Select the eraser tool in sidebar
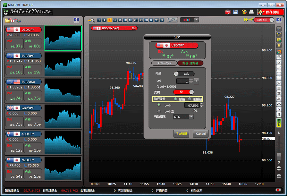This screenshot has width=287, height=196. pos(279,109)
